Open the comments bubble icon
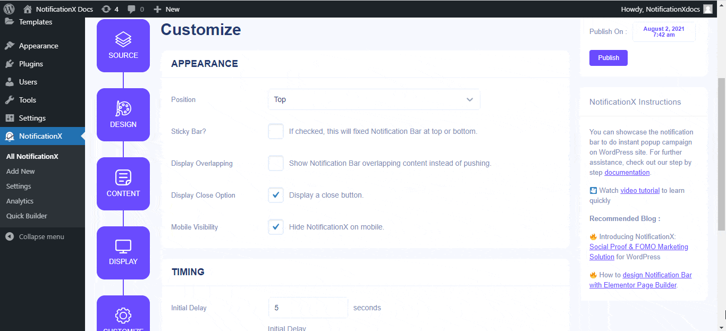Viewport: 726px width, 331px height. coord(131,9)
